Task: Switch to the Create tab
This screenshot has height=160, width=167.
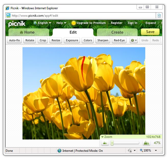Action: [x=117, y=32]
